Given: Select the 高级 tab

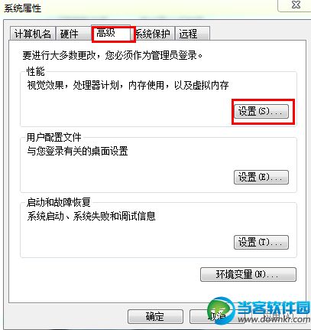Looking at the screenshot, I should 112,34.
